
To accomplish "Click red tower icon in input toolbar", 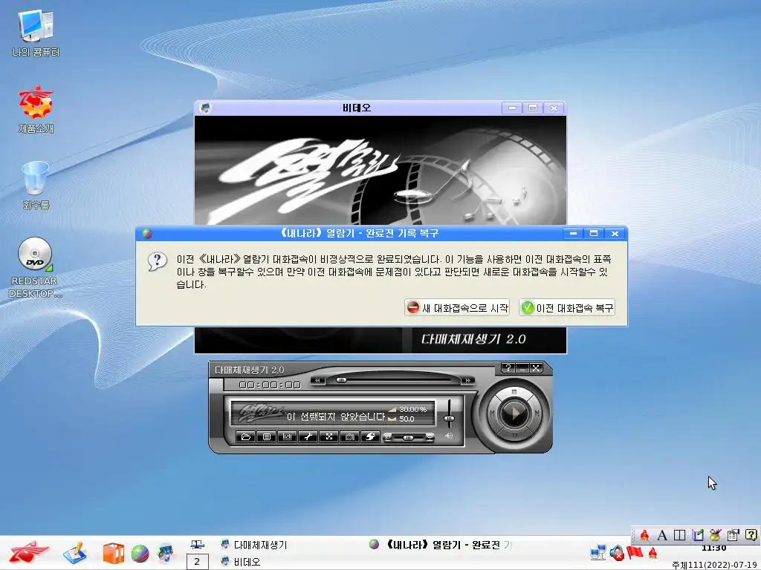I will [x=644, y=535].
